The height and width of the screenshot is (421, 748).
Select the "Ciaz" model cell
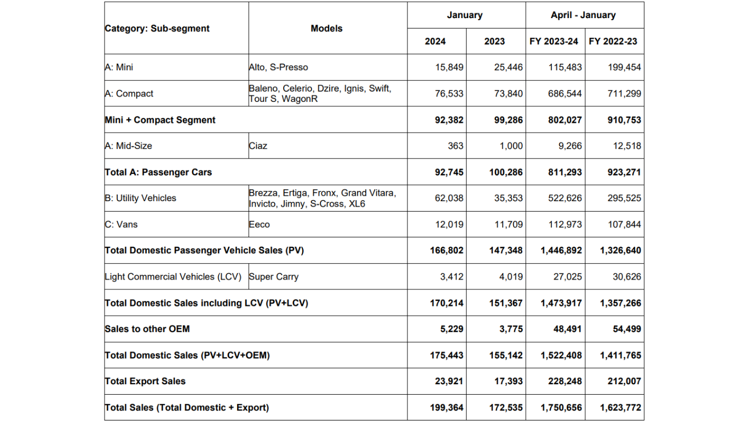258,146
